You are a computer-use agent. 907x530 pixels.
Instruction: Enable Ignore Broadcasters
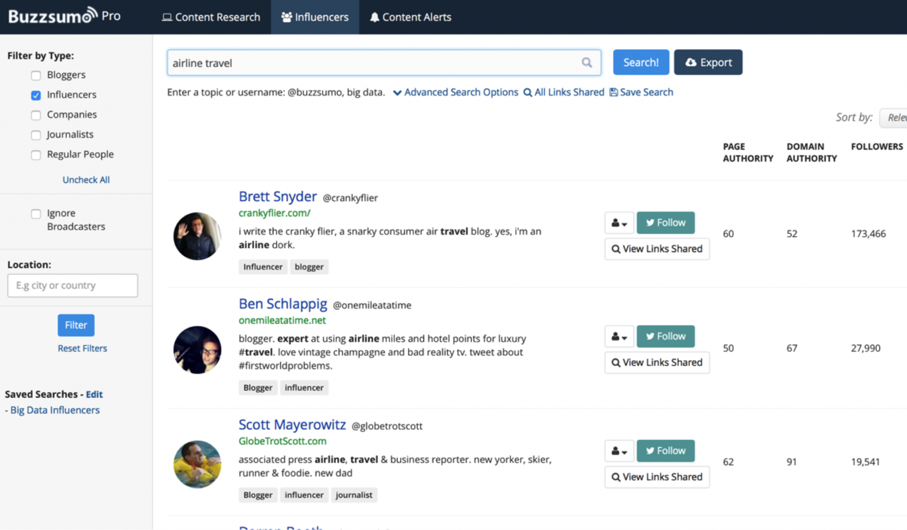pyautogui.click(x=36, y=214)
